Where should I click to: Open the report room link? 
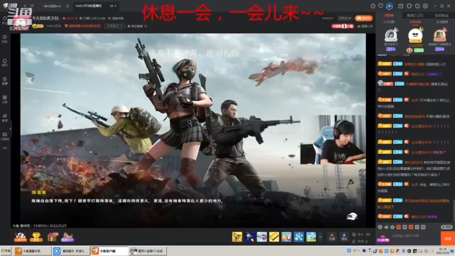[116, 18]
